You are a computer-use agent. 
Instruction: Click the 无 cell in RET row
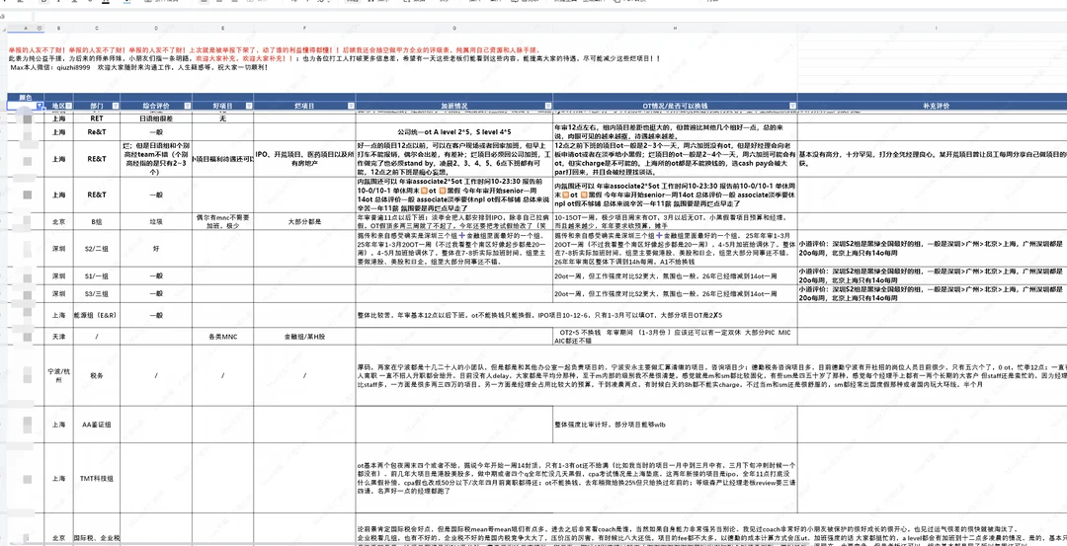[x=222, y=118]
